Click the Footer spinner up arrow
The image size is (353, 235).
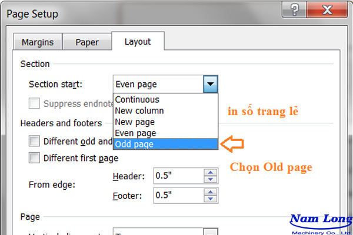point(210,192)
